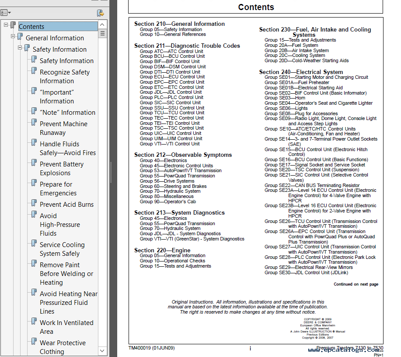Click Group 20A—Fuel System entry

pos(291,45)
